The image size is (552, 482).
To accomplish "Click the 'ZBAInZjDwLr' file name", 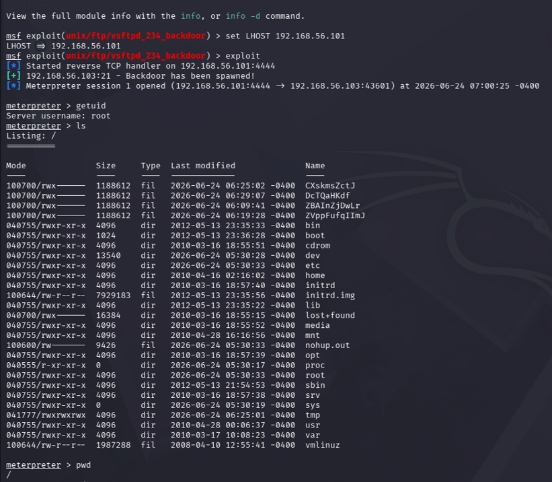I will point(332,205).
